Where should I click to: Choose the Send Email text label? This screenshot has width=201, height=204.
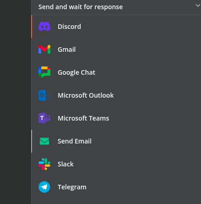75,141
